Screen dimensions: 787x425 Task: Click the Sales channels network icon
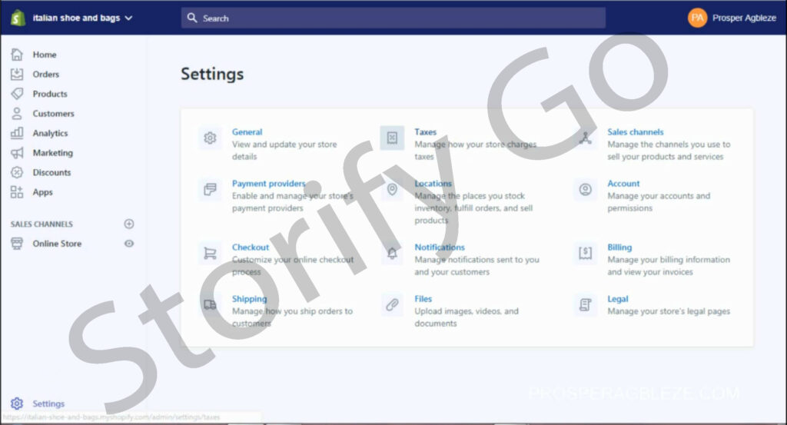[585, 138]
